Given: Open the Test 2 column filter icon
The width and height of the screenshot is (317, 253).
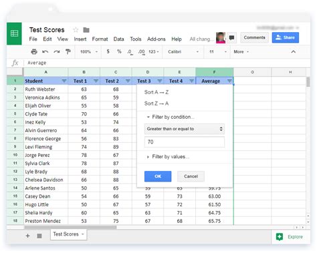Looking at the screenshot, I should click(128, 81).
